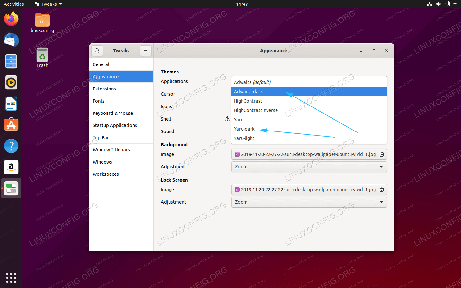
Task: Select HighContrastInverse theme option
Action: 256,110
